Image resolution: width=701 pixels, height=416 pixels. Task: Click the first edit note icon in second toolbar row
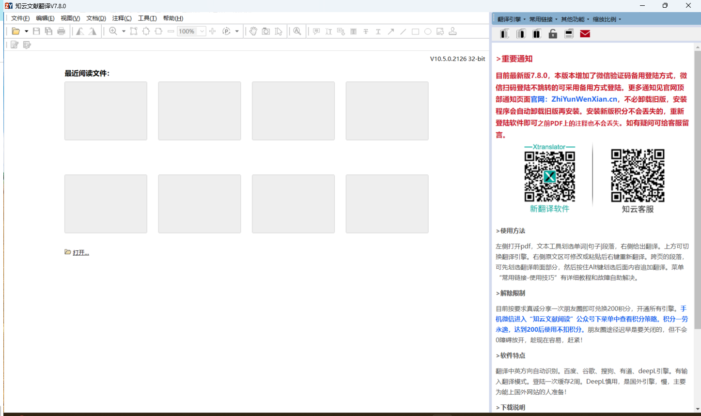point(15,45)
